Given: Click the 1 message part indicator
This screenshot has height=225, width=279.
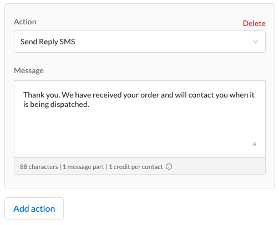Looking at the screenshot, I should [83, 167].
